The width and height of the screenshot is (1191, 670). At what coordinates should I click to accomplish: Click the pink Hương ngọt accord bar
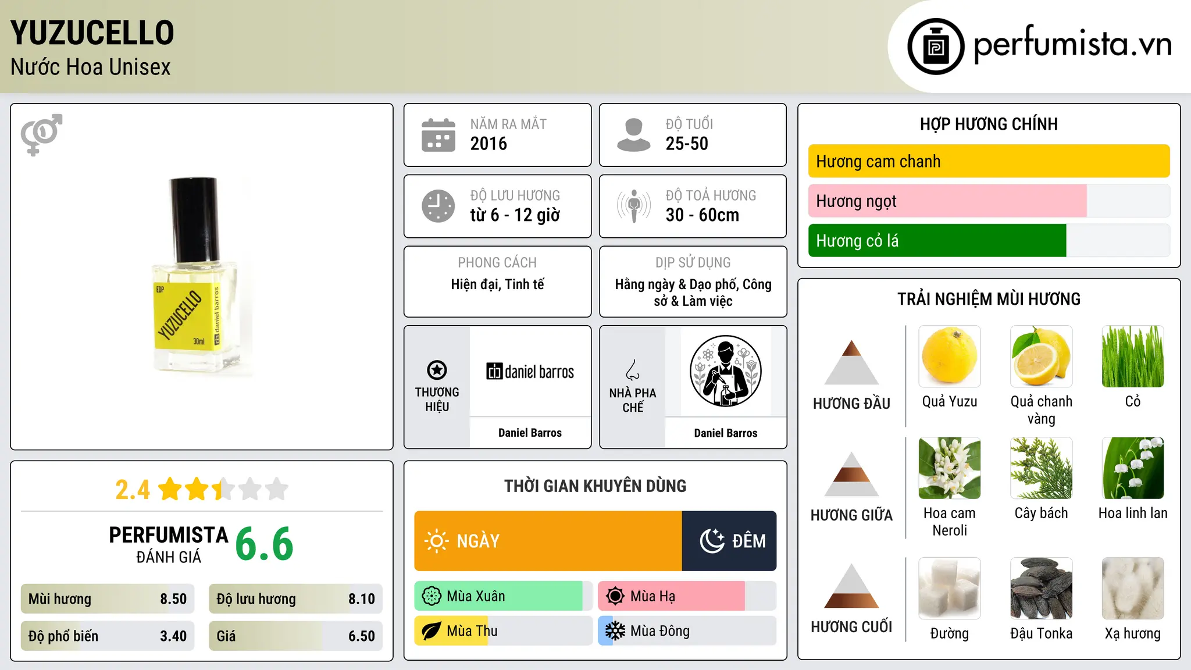point(947,201)
